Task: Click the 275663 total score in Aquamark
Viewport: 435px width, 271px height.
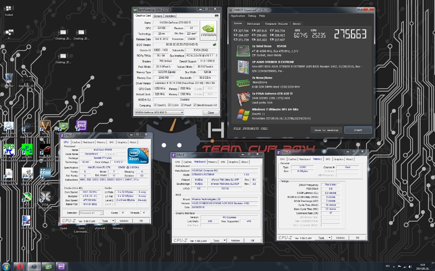Action: [350, 34]
